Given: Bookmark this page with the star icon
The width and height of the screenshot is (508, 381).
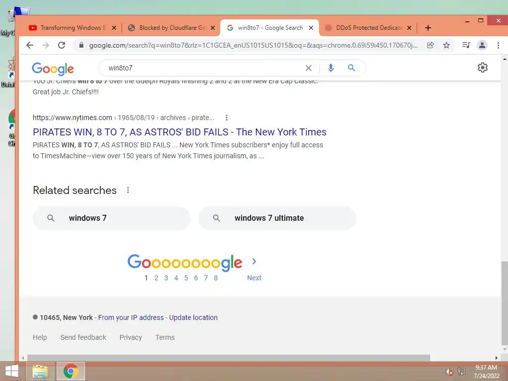Looking at the screenshot, I should (x=446, y=45).
